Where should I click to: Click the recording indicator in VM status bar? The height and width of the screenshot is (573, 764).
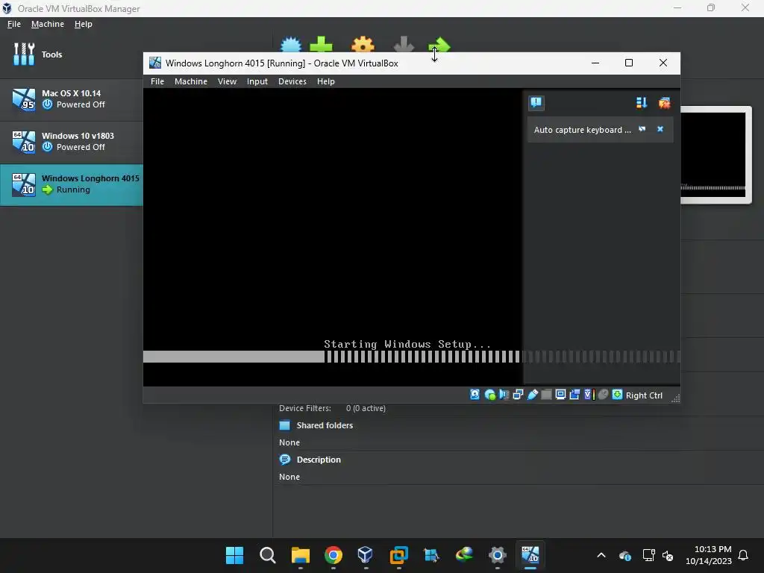tap(574, 395)
